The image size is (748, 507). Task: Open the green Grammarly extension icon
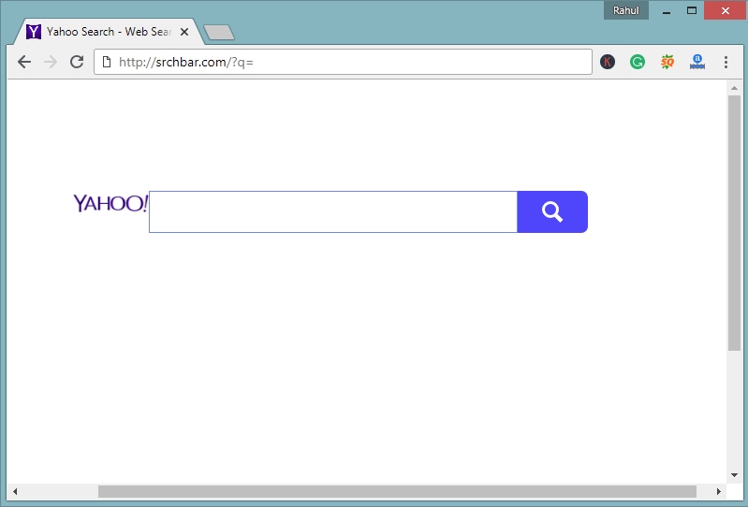(x=638, y=62)
